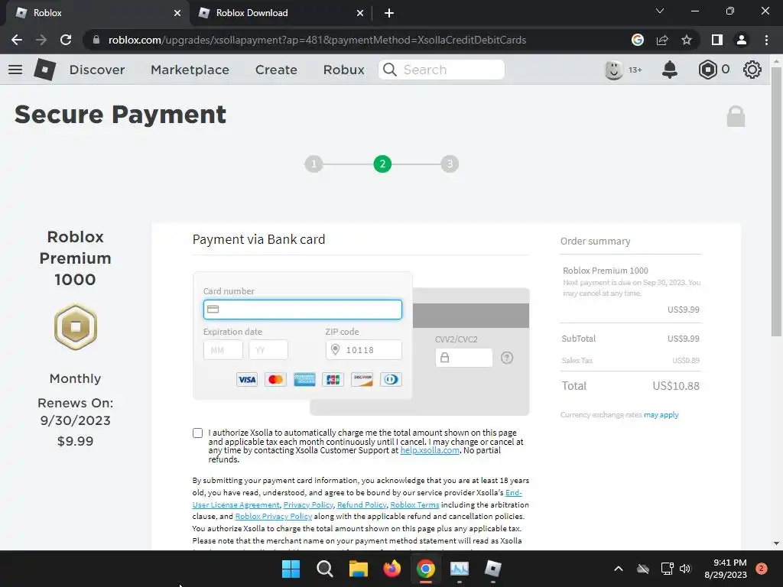Toggle the Chrome side panel
Viewport: 783px width, 587px height.
pyautogui.click(x=717, y=40)
